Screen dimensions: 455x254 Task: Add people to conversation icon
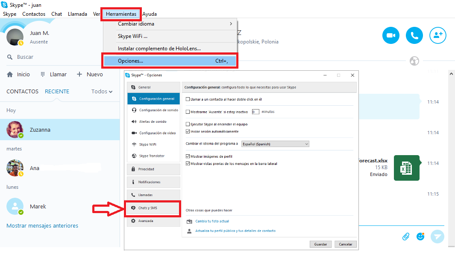(437, 35)
